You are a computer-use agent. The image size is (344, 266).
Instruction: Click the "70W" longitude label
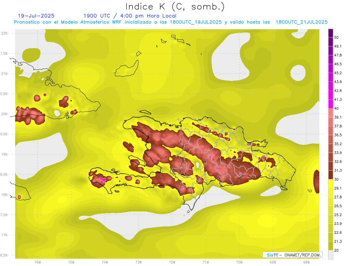point(239,262)
